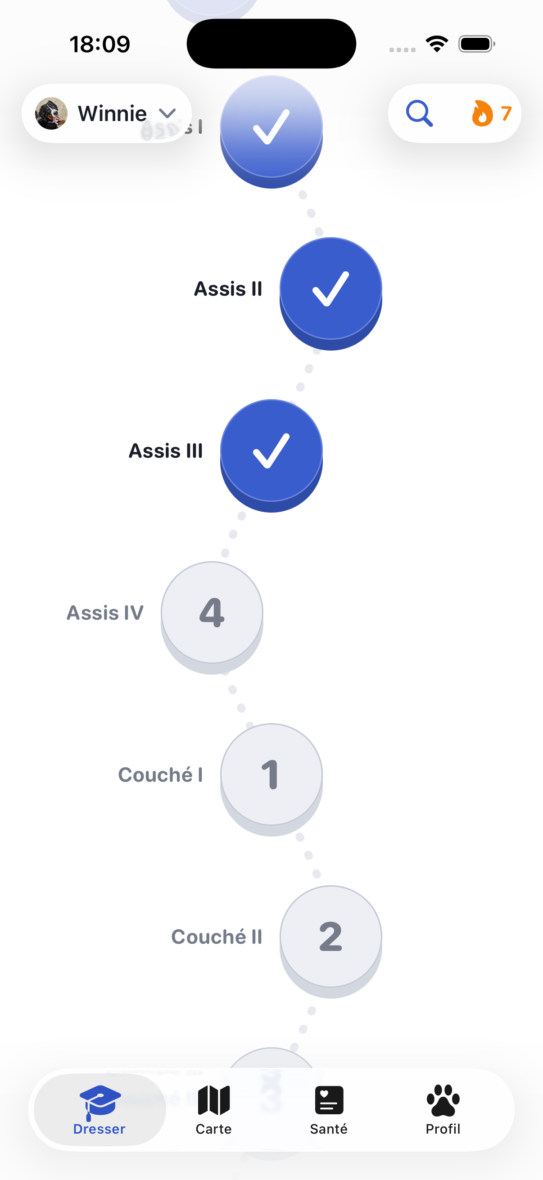The height and width of the screenshot is (1180, 543).
Task: Tap Winnie's dog avatar photo
Action: [51, 113]
